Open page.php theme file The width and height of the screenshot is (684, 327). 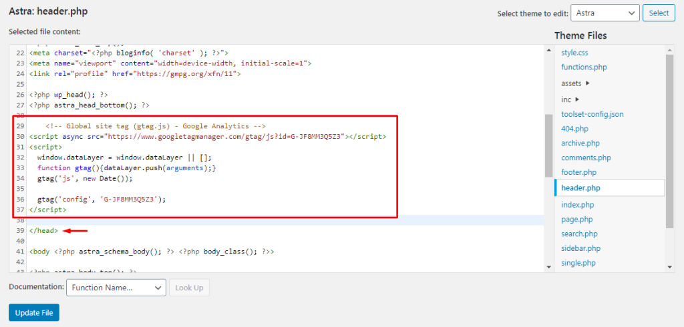[x=576, y=220]
